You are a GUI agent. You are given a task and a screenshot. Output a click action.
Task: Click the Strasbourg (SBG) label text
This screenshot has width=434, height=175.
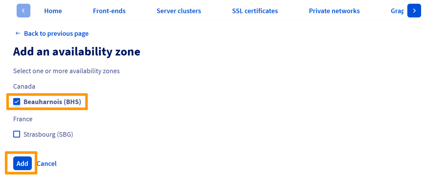[48, 134]
